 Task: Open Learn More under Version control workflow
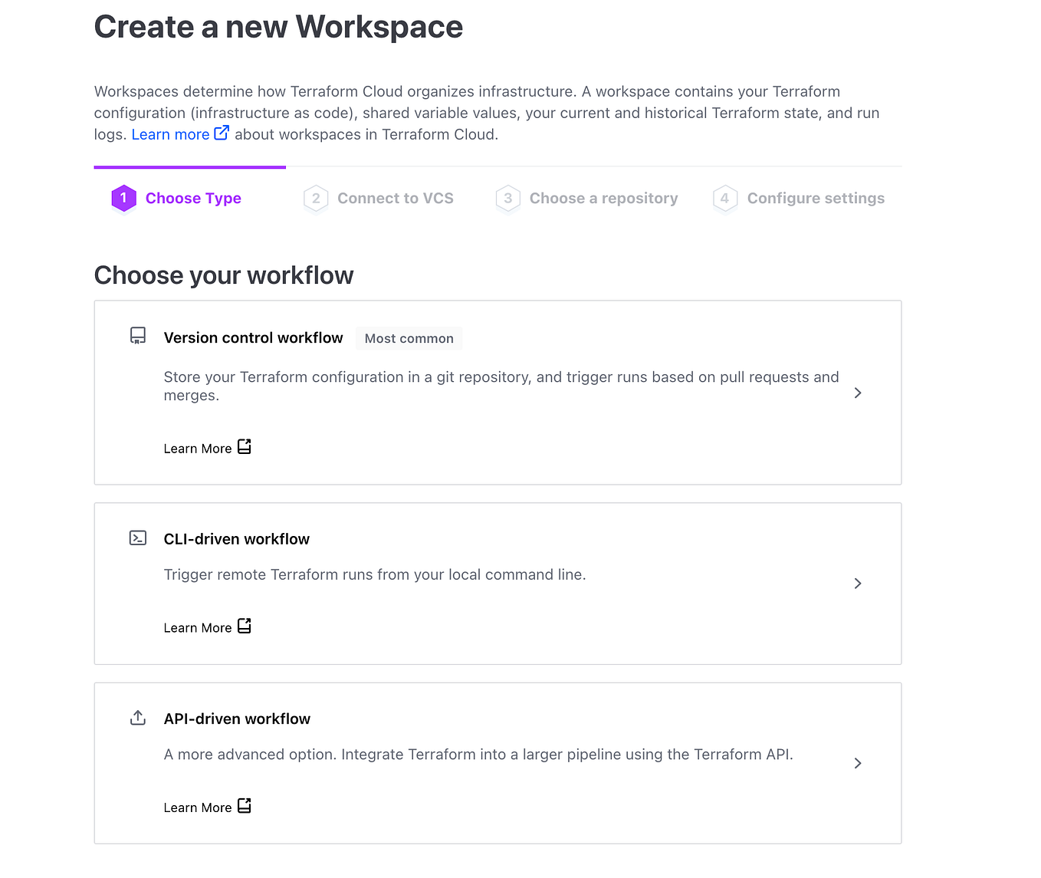197,448
